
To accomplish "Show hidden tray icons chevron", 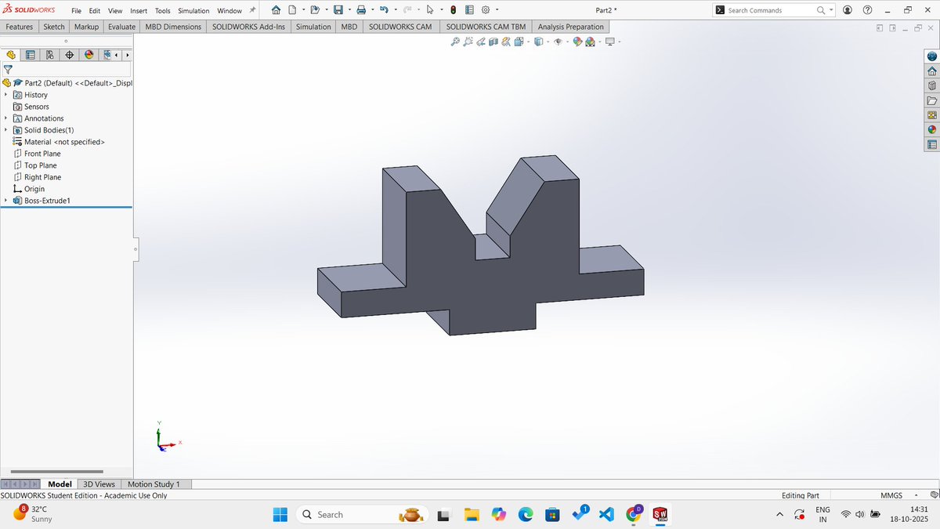I will [779, 515].
